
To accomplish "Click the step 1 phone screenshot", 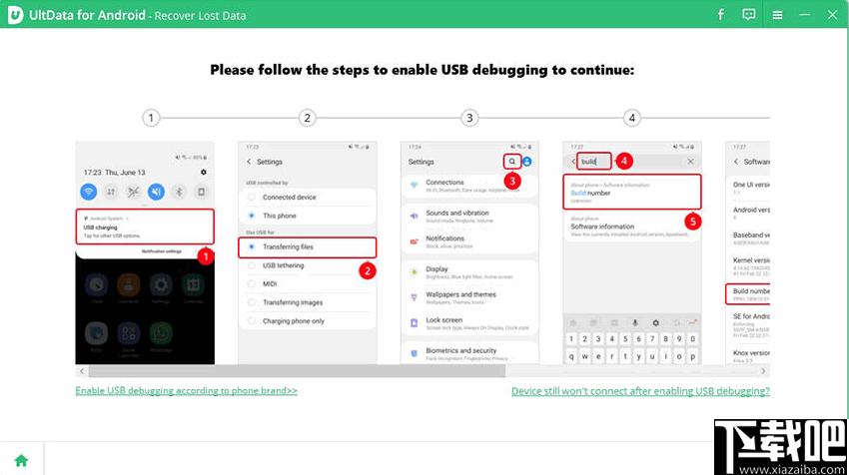I will [x=145, y=252].
